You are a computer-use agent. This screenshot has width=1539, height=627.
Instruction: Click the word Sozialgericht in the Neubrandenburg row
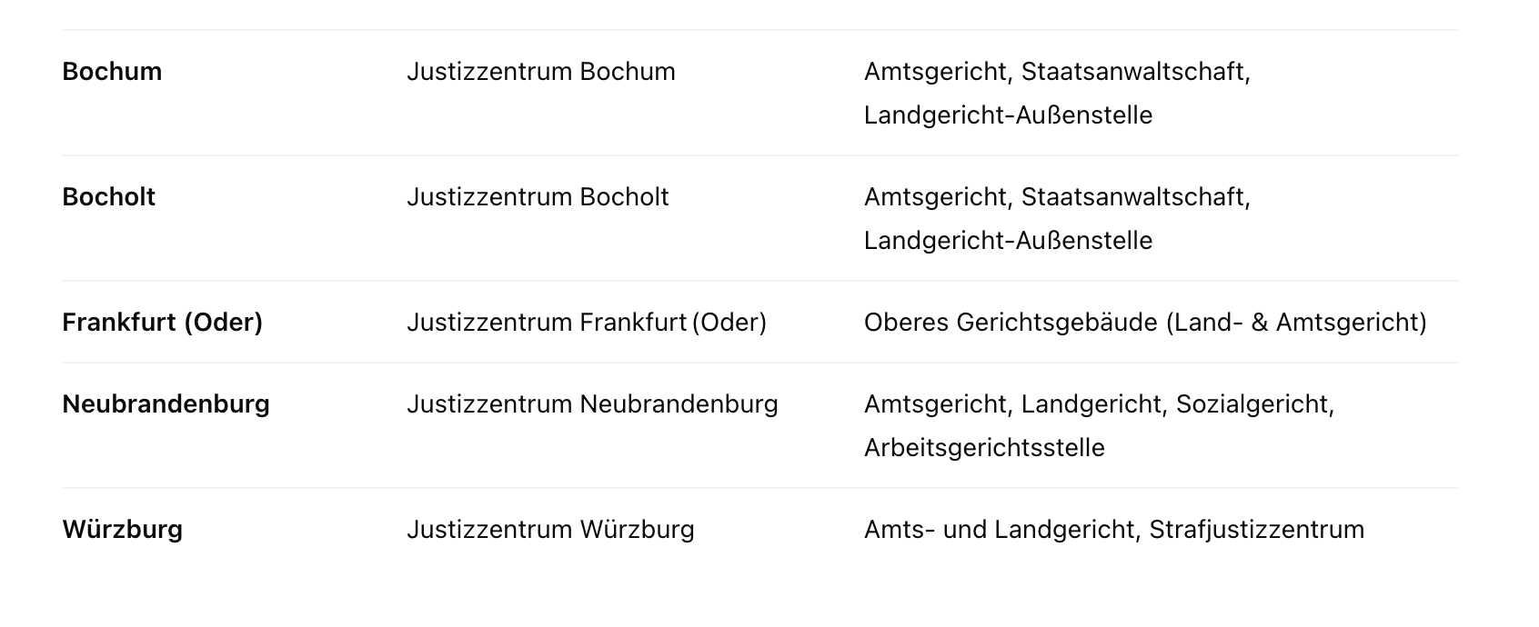(1255, 404)
